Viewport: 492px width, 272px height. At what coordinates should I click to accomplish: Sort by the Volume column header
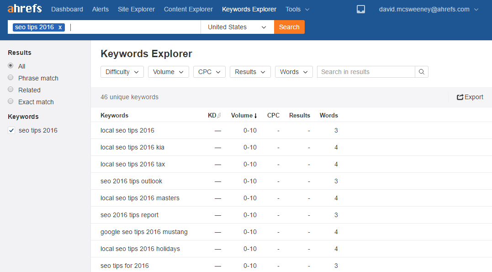pos(244,115)
